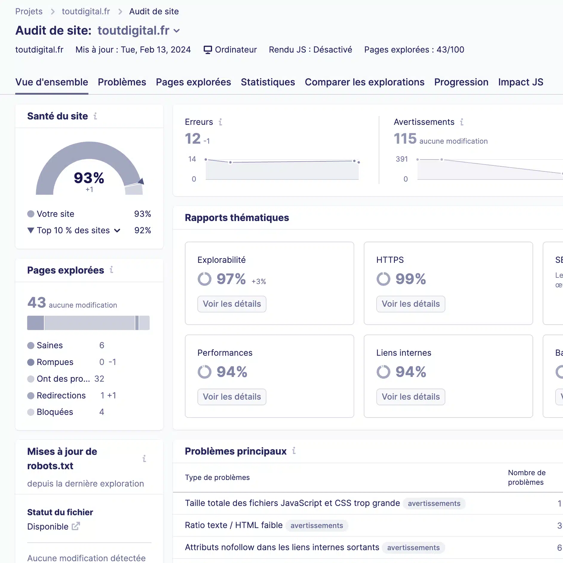The height and width of the screenshot is (563, 563).
Task: Click the Performances donut chart icon
Action: [205, 372]
